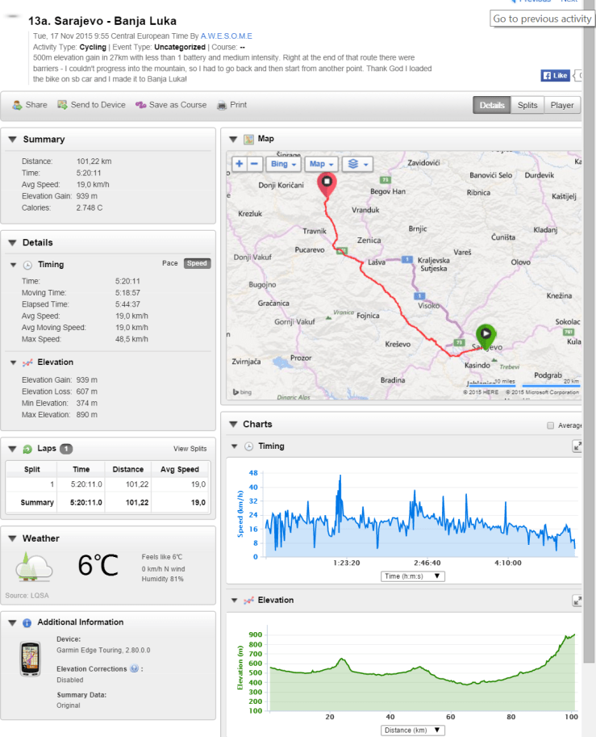Open the Bing map provider dropdown

283,164
